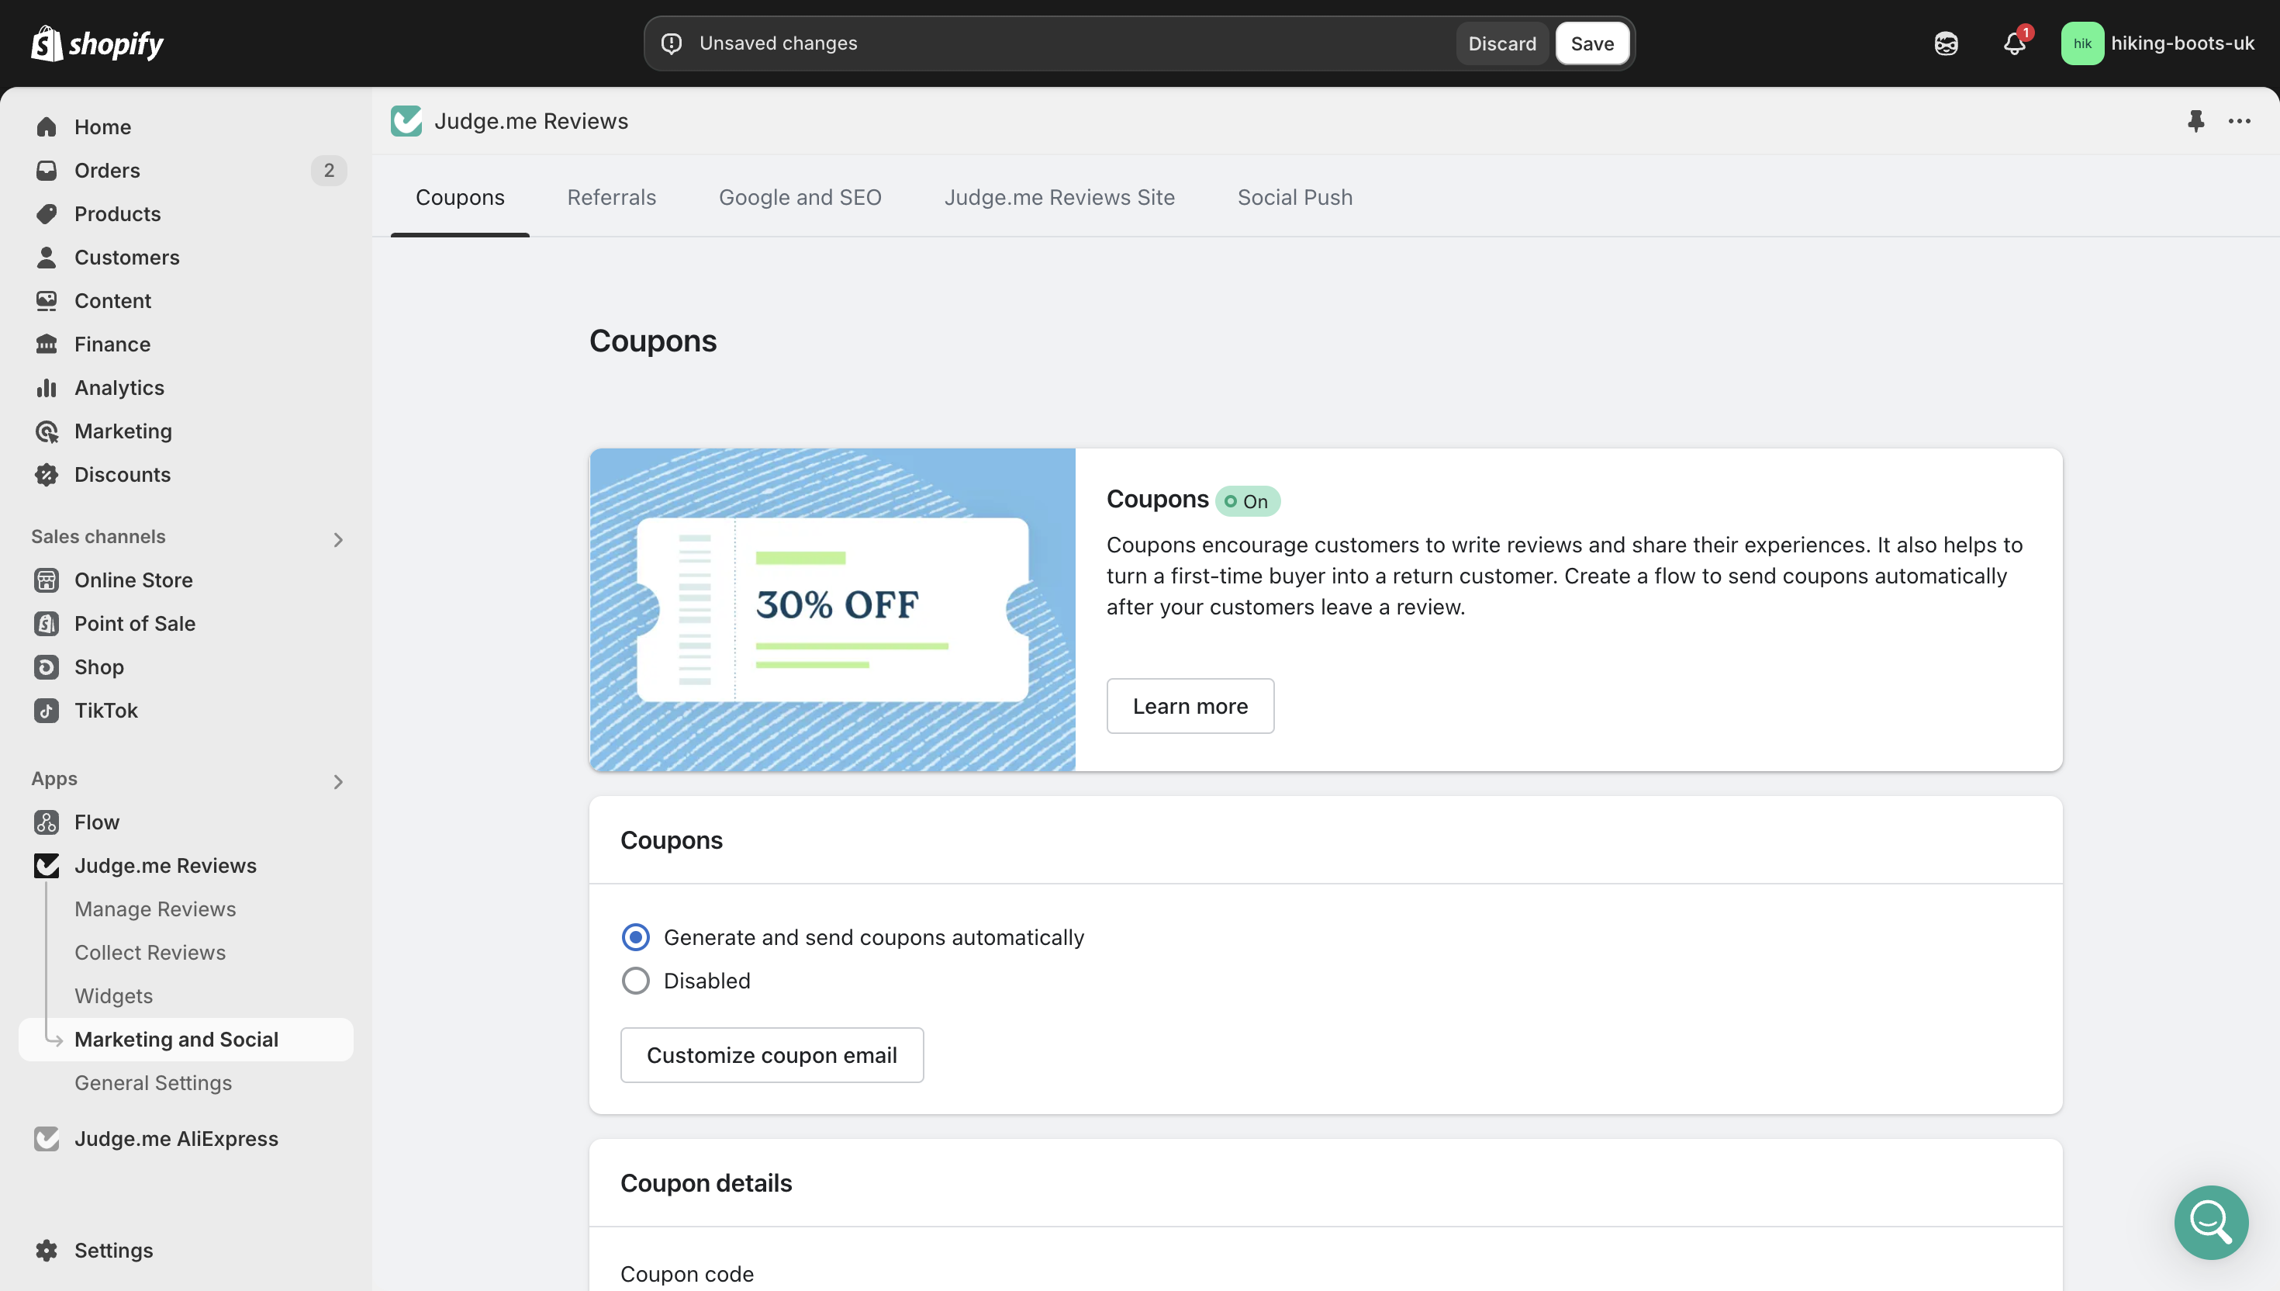Open Settings in sidebar
The width and height of the screenshot is (2280, 1291).
point(186,1250)
